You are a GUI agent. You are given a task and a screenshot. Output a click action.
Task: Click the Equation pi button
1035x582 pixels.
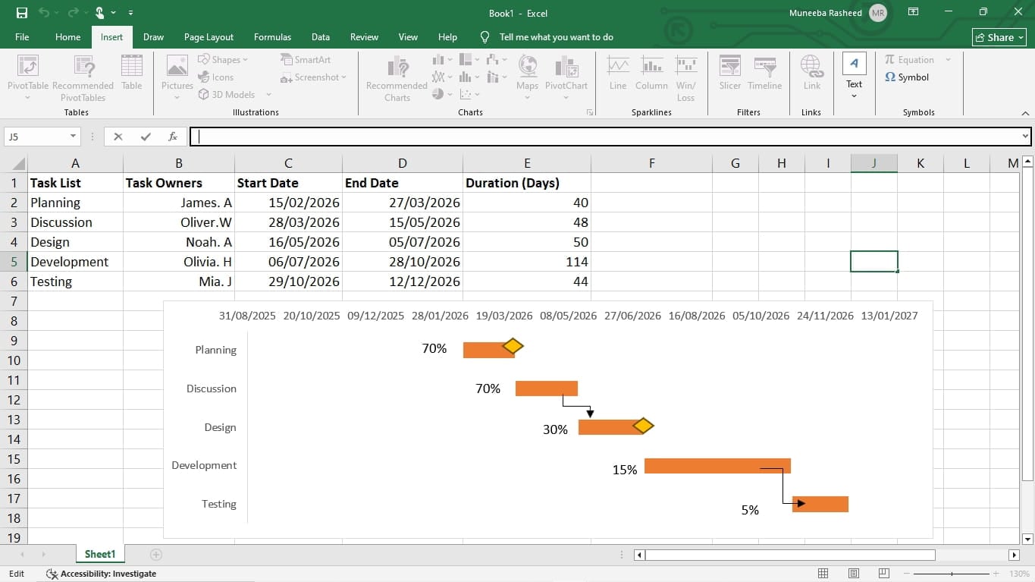(909, 59)
